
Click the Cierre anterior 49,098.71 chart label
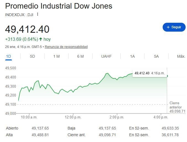coord(177,107)
